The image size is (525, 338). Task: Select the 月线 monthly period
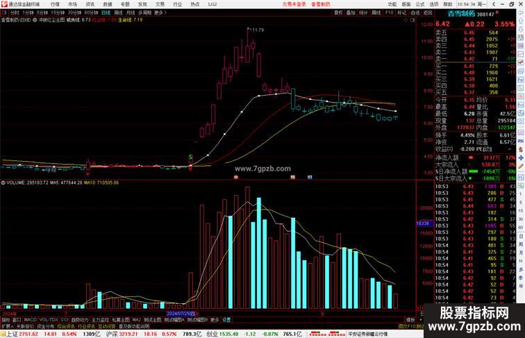(131, 12)
